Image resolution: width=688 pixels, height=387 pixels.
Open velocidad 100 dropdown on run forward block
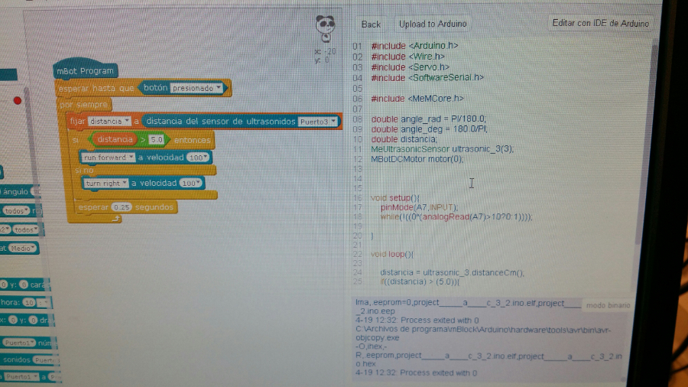(197, 158)
